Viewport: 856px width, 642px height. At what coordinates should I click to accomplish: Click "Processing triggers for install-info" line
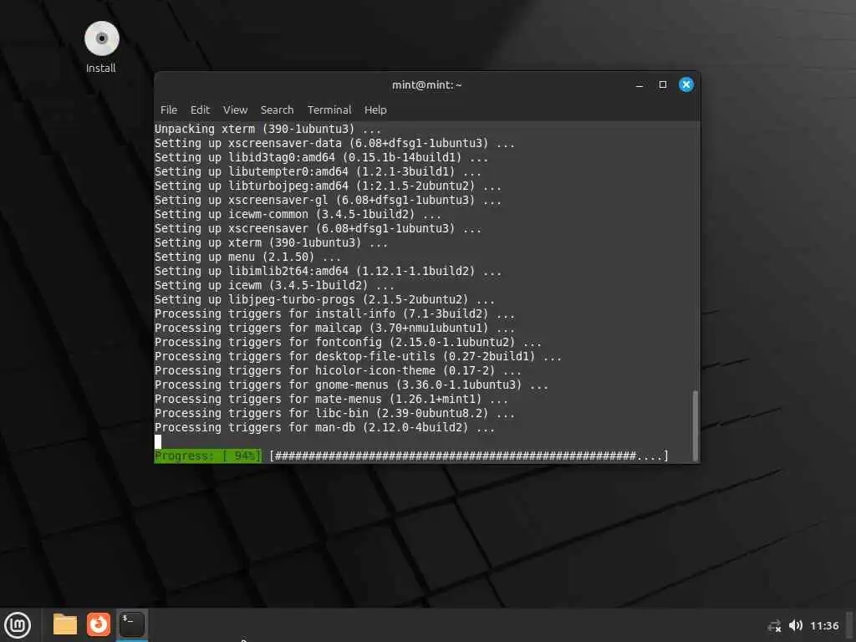pyautogui.click(x=334, y=313)
